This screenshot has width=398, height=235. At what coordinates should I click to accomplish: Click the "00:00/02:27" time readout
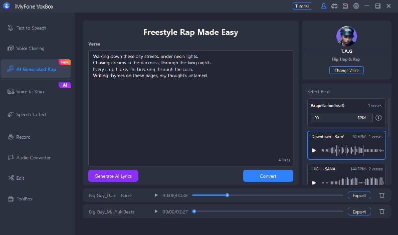pyautogui.click(x=175, y=211)
